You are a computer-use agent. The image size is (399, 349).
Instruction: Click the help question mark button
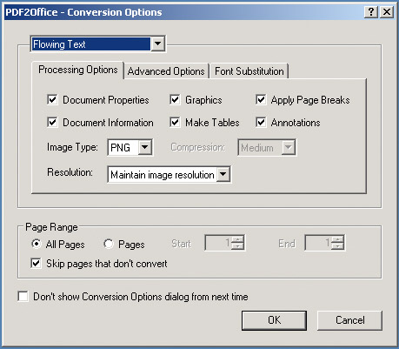[x=371, y=12]
